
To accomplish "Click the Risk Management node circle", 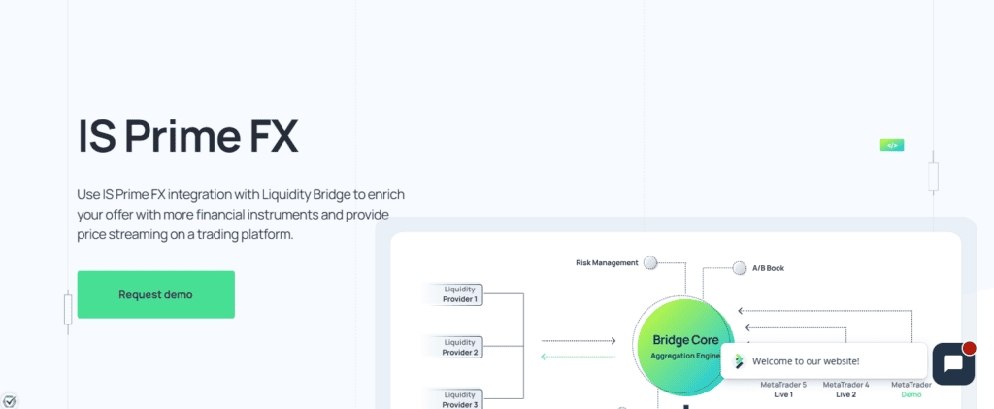I will [650, 262].
